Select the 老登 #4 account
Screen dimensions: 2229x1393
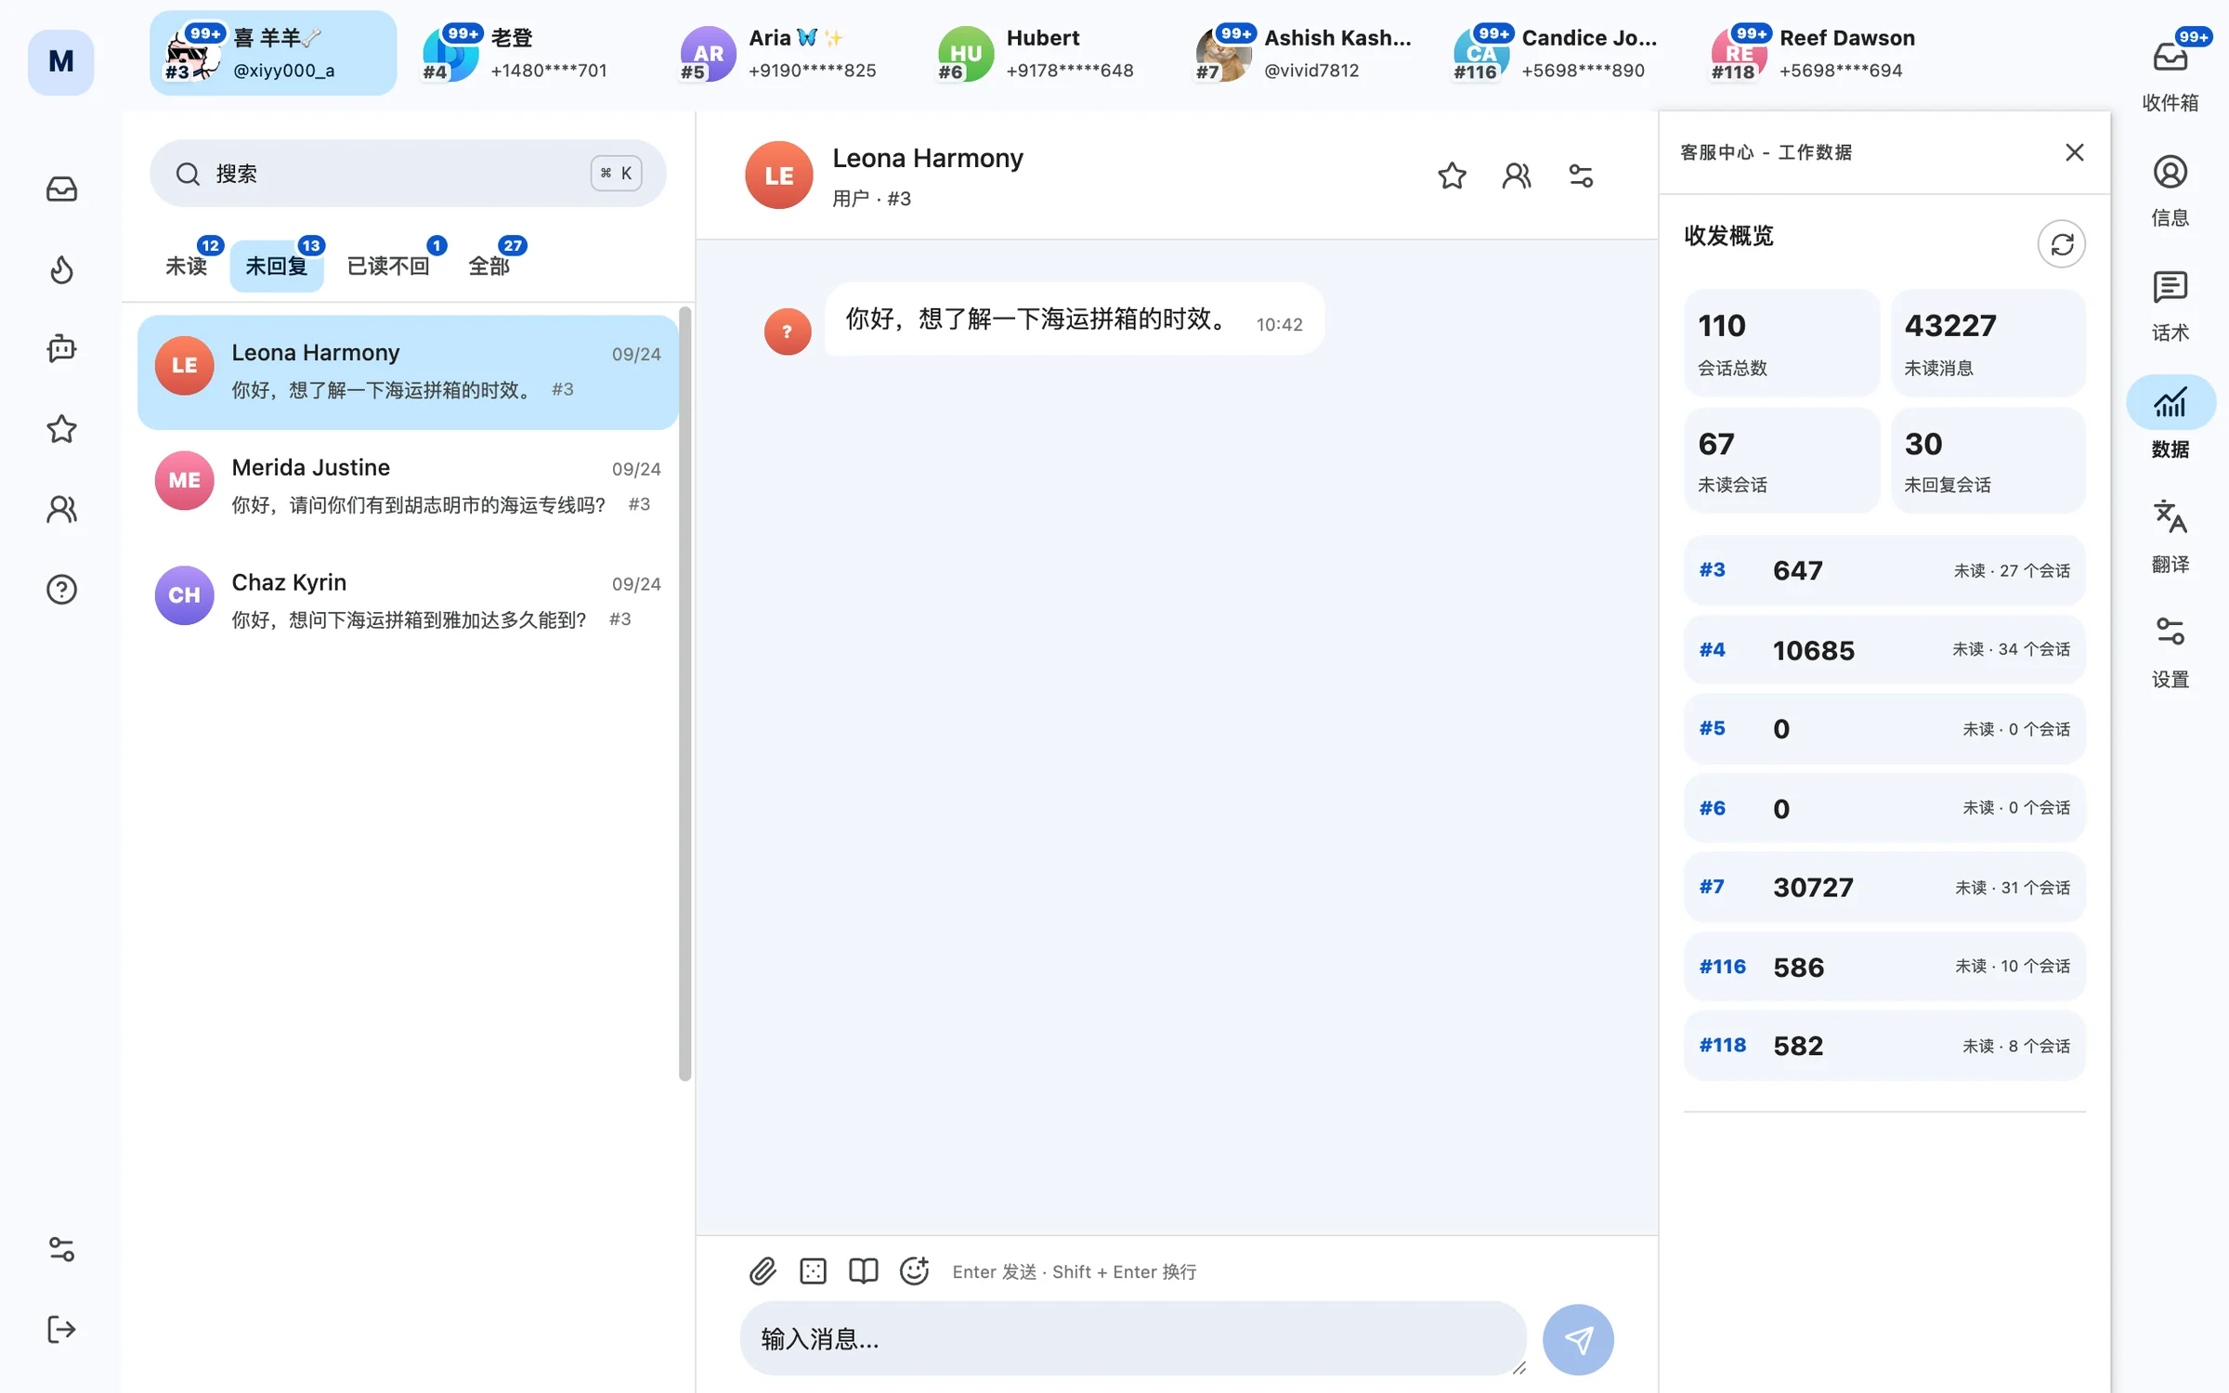529,53
